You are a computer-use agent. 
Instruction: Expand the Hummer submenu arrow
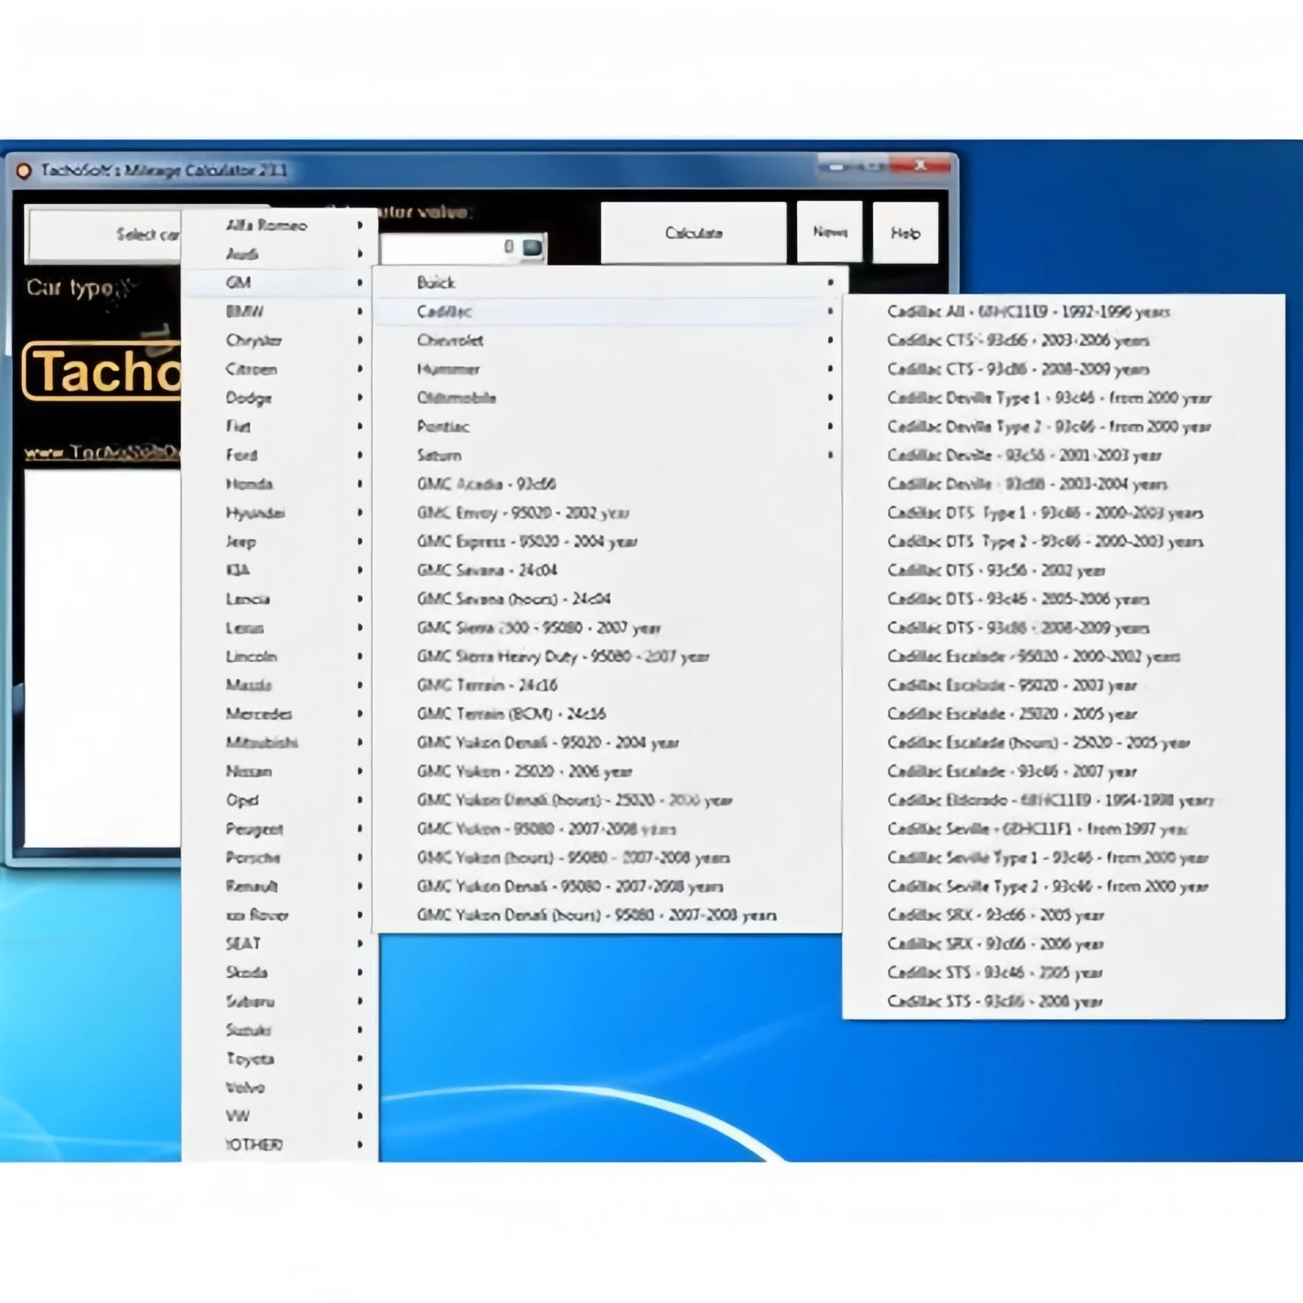[830, 369]
